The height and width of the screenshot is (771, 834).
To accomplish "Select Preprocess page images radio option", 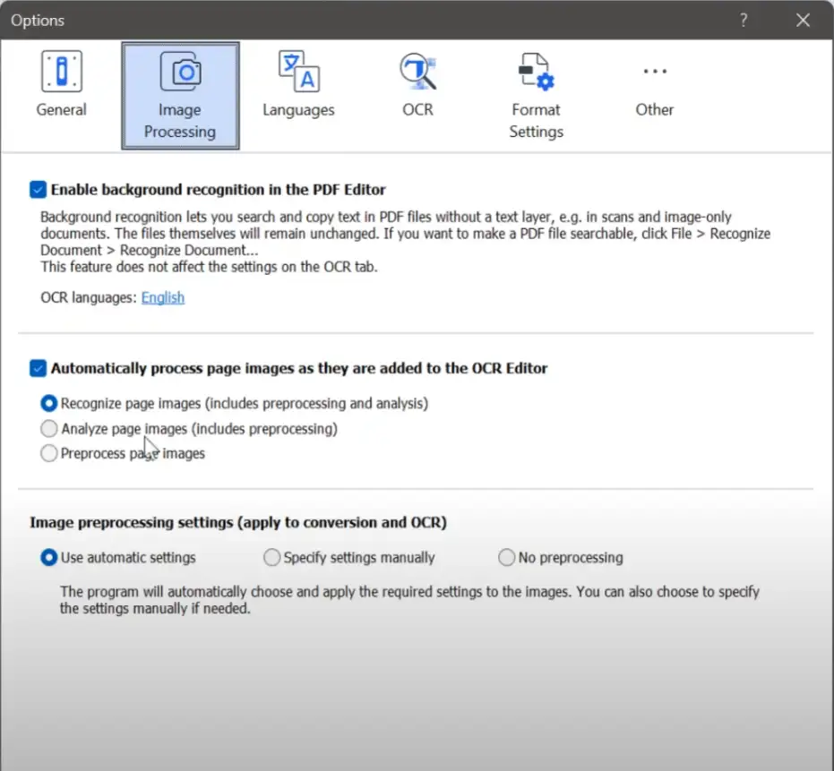I will click(x=49, y=454).
